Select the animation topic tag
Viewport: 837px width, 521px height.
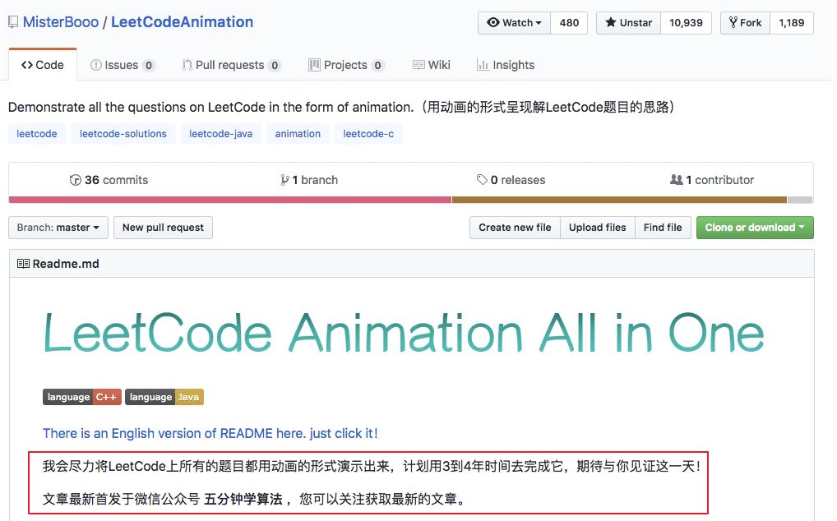point(298,134)
